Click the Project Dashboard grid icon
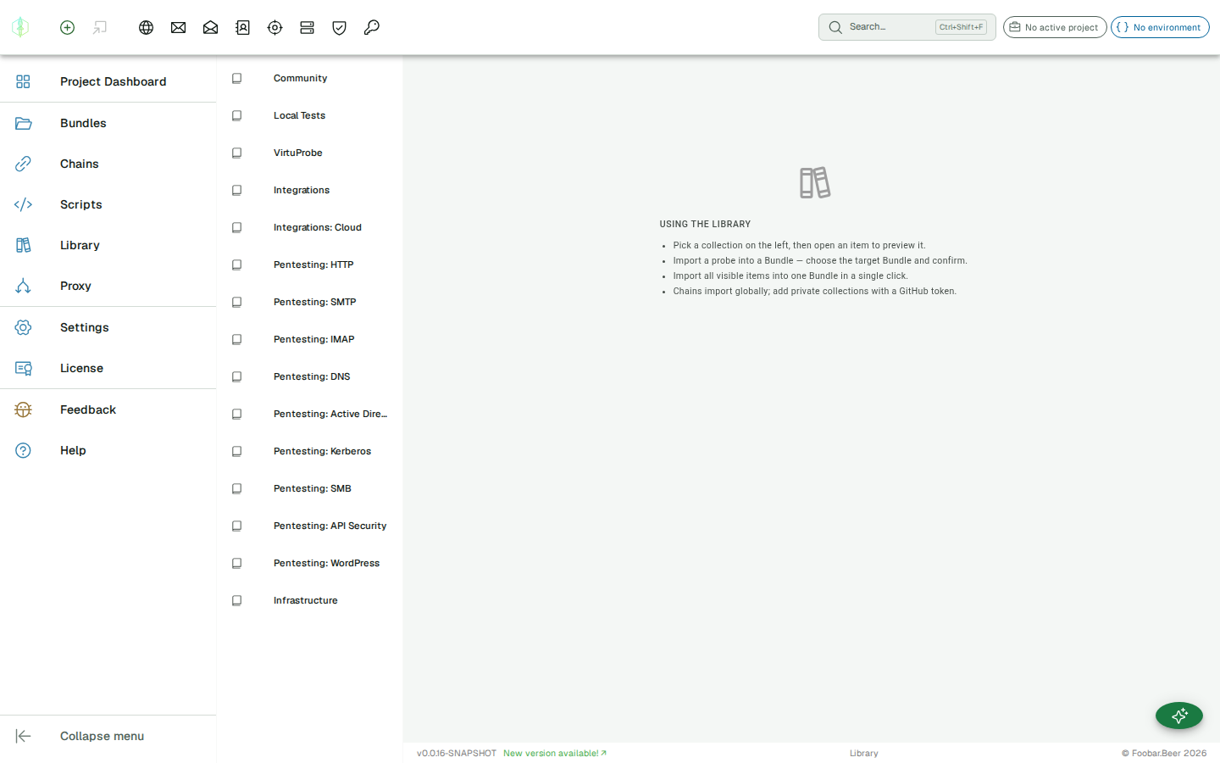Viewport: 1220px width, 763px height. (x=23, y=81)
